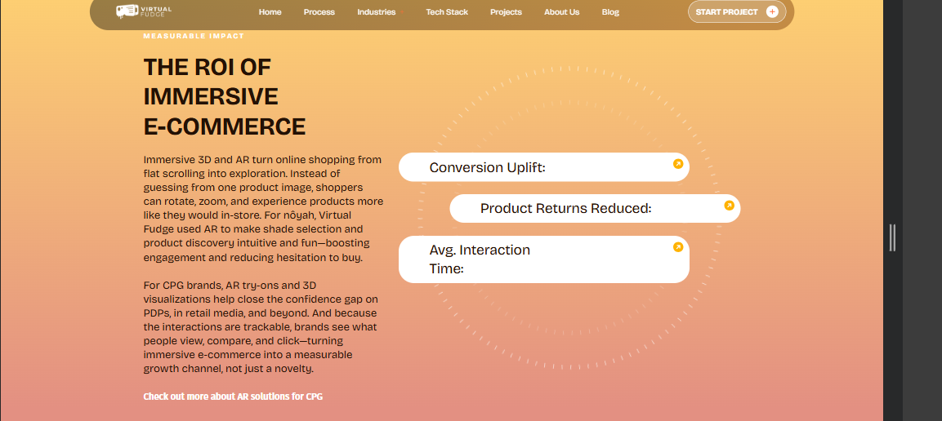The width and height of the screenshot is (942, 421).
Task: Open the Home menu item
Action: click(270, 12)
